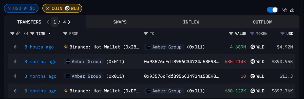Click the filter icon beside TOKEN column
The height and width of the screenshot is (99, 304).
[252, 34]
